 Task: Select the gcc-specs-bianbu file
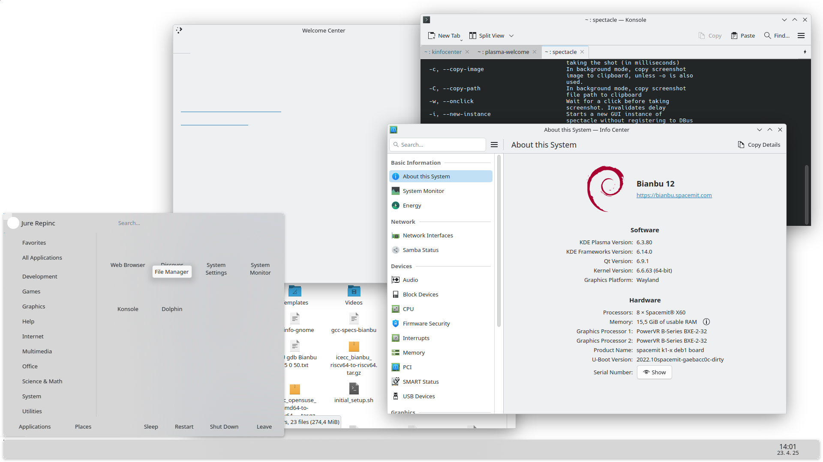(x=354, y=323)
